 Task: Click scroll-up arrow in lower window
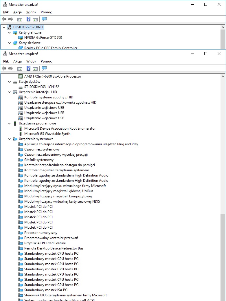223,76
